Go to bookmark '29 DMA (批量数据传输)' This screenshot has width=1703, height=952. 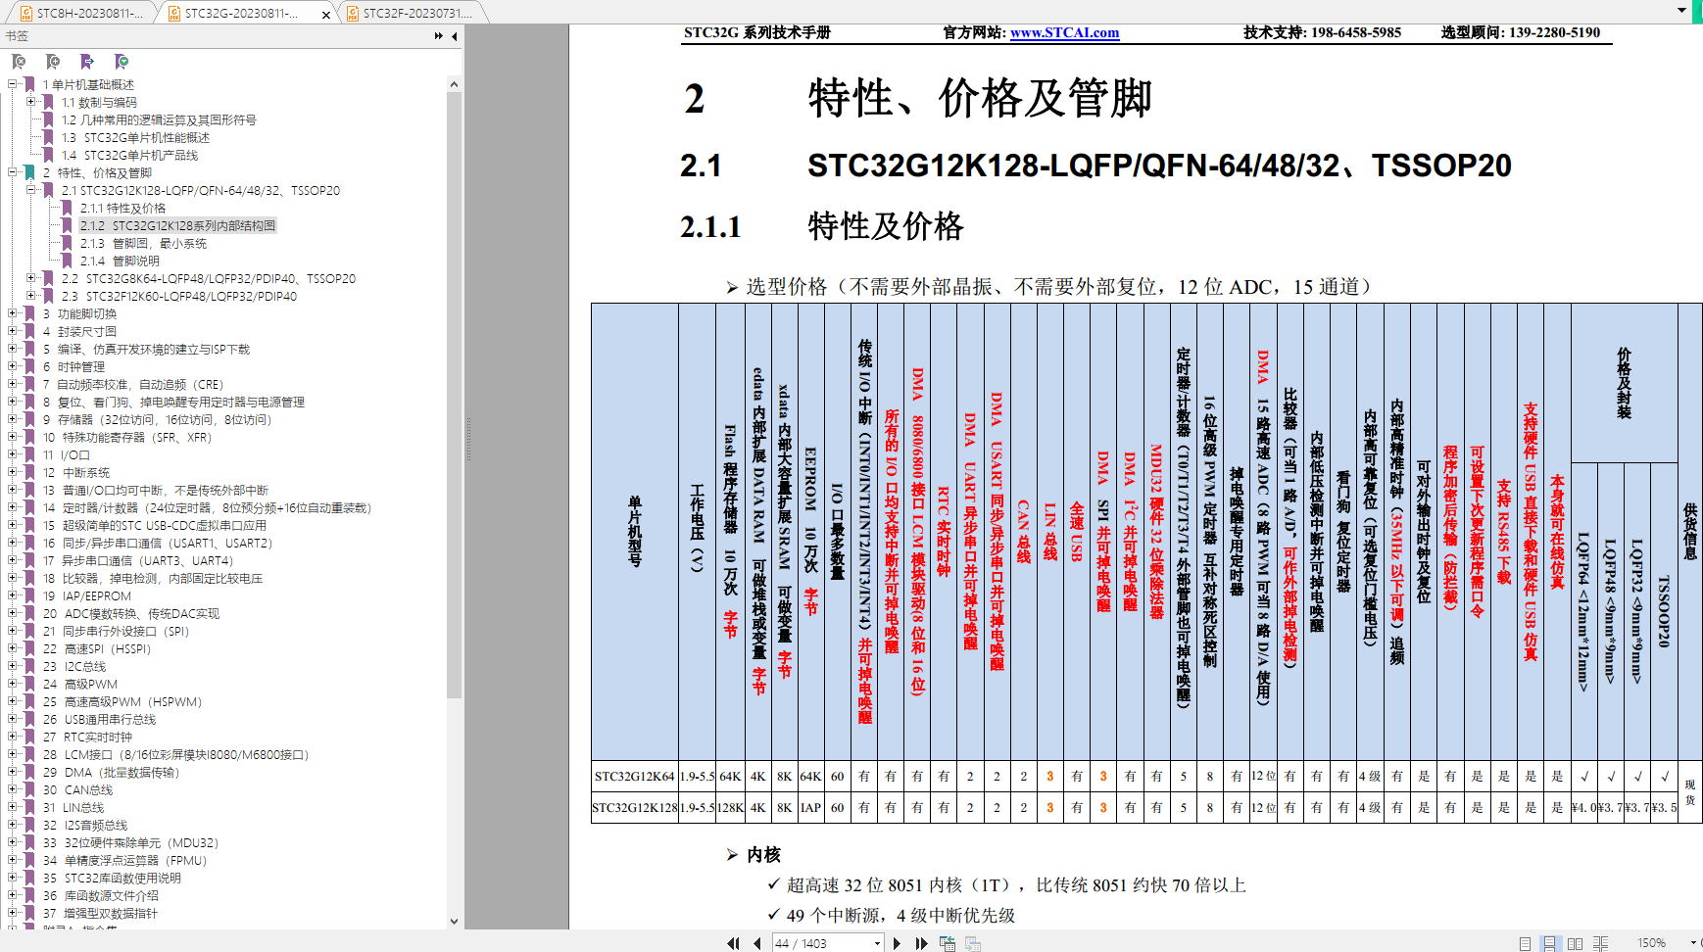tap(111, 773)
